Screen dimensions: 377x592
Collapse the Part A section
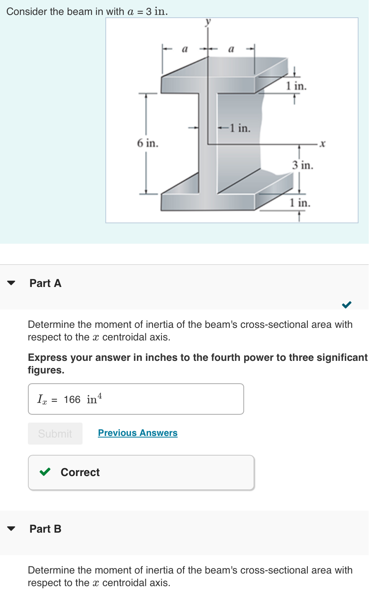click(x=11, y=282)
